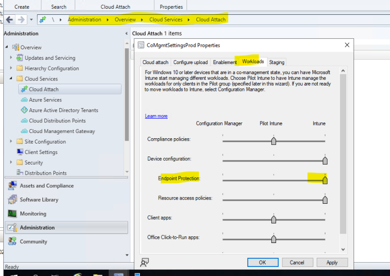This screenshot has height=276, width=390.
Task: Collapse the Cloud Services node
Action: (11, 78)
